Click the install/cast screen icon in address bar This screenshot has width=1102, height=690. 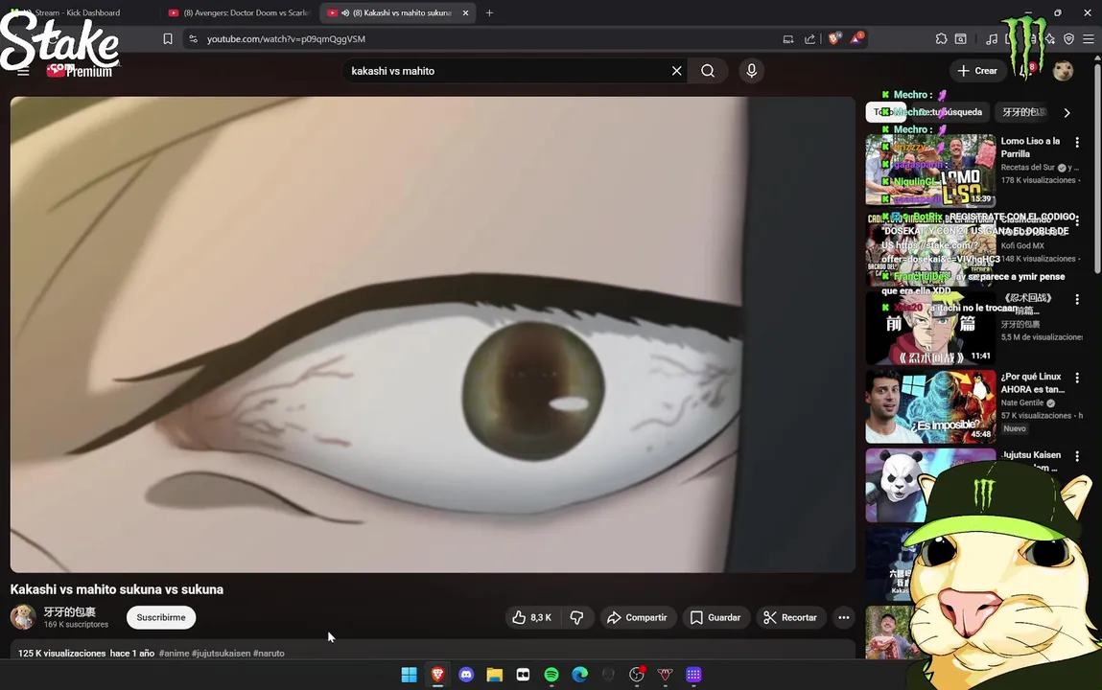787,39
